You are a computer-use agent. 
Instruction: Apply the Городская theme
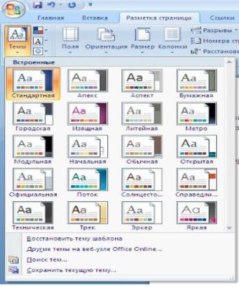(33, 117)
